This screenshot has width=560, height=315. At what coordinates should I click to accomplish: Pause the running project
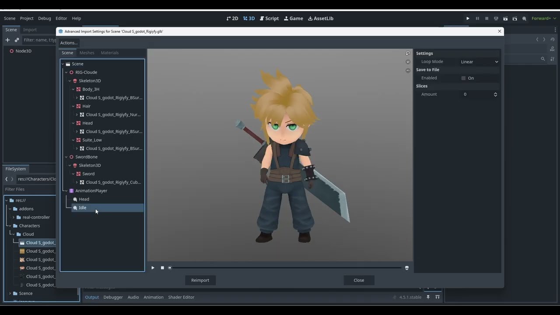click(x=477, y=18)
